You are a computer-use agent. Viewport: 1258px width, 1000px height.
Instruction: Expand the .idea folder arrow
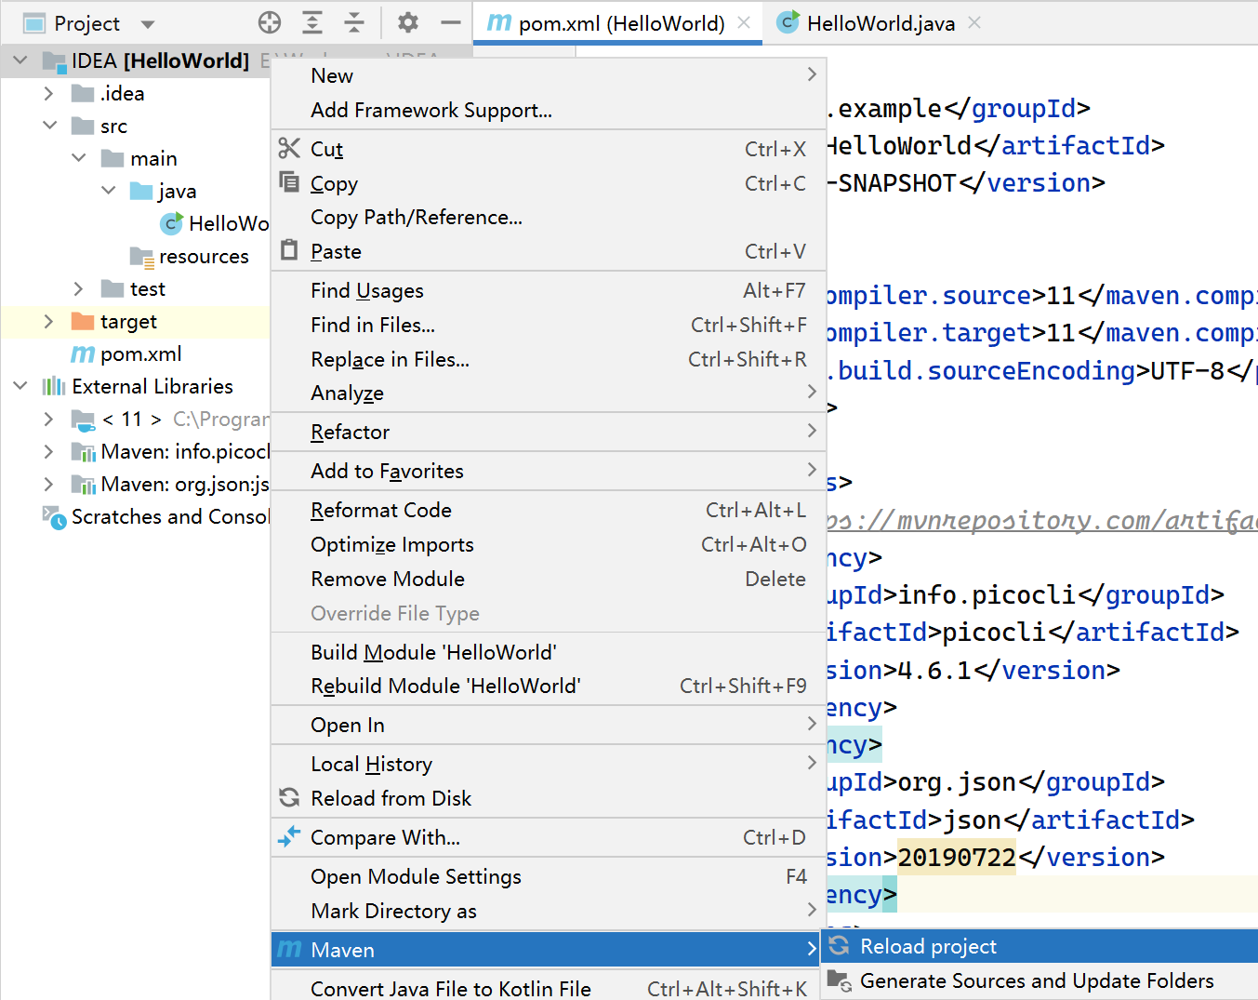click(x=49, y=93)
